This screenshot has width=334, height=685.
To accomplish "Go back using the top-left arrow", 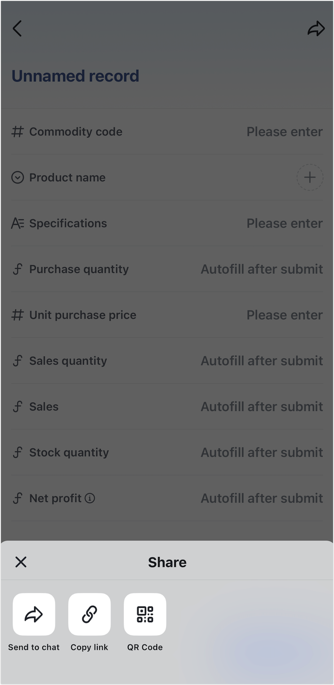I will 17,29.
